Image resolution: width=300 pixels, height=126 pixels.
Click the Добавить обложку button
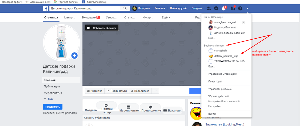[x=102, y=28]
